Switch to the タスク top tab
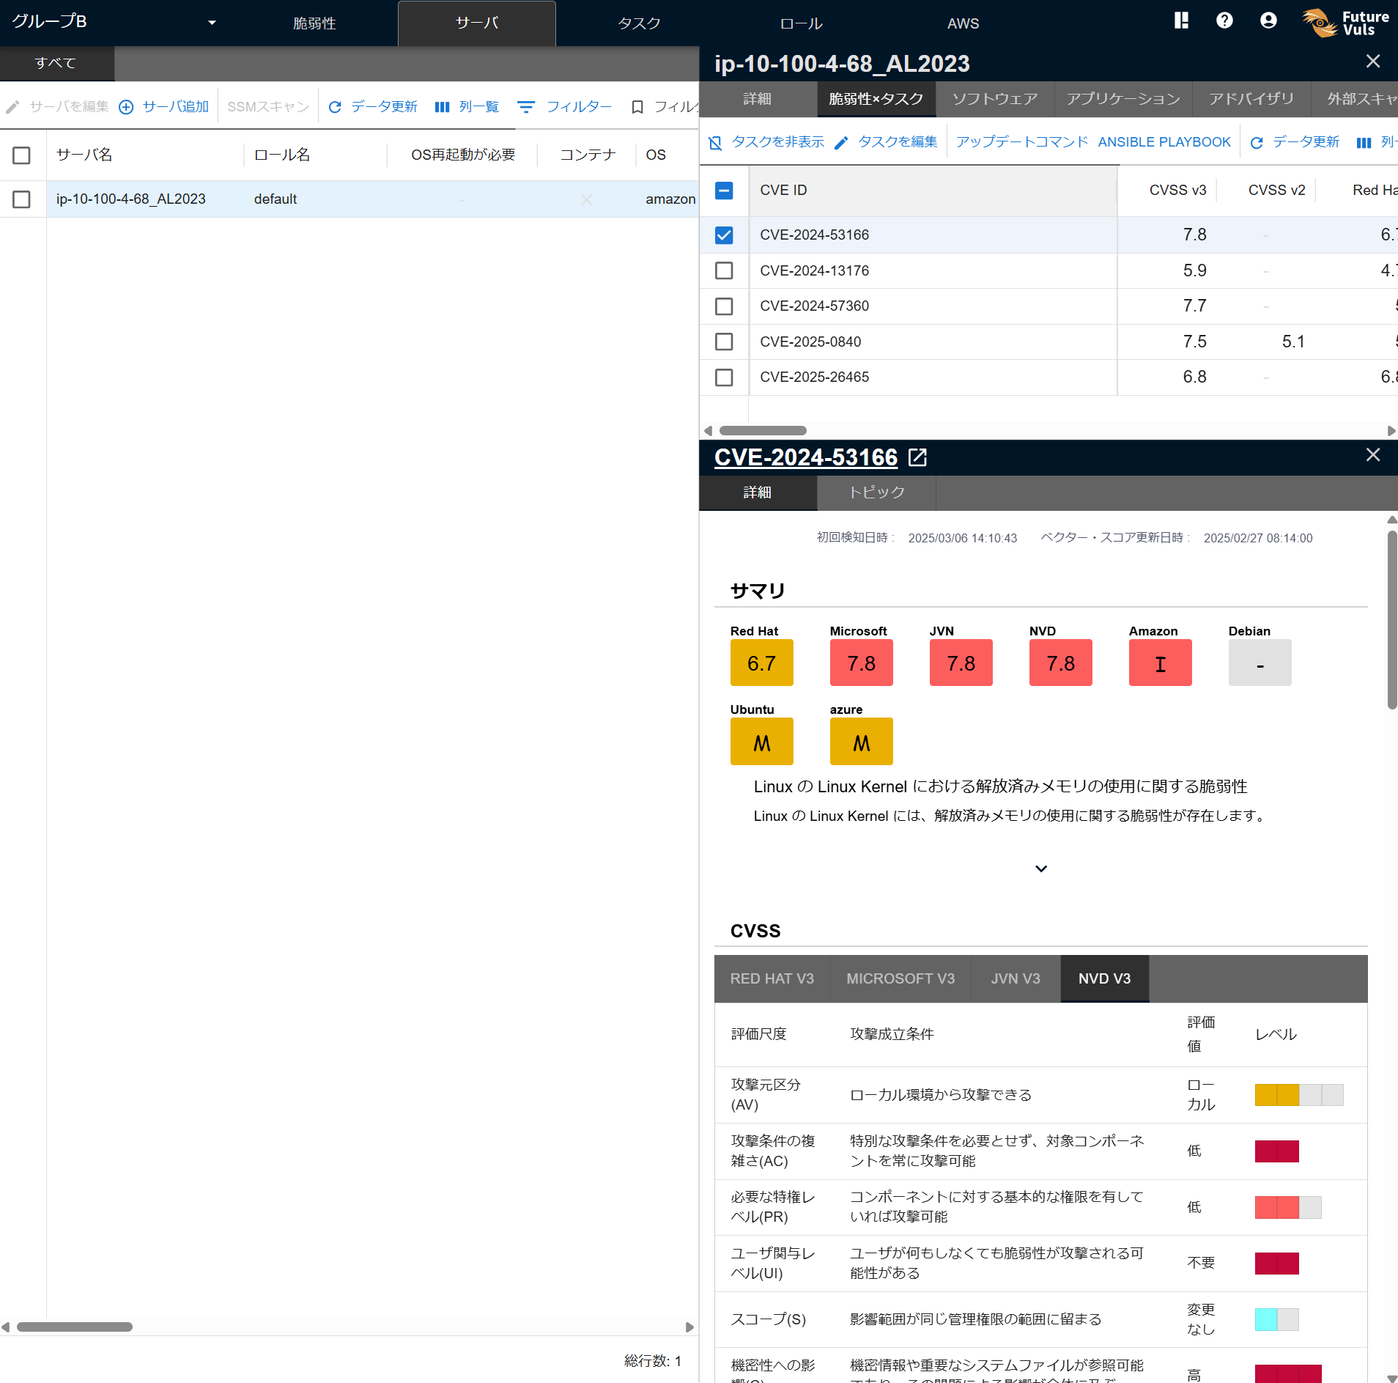This screenshot has width=1398, height=1383. pyautogui.click(x=638, y=23)
